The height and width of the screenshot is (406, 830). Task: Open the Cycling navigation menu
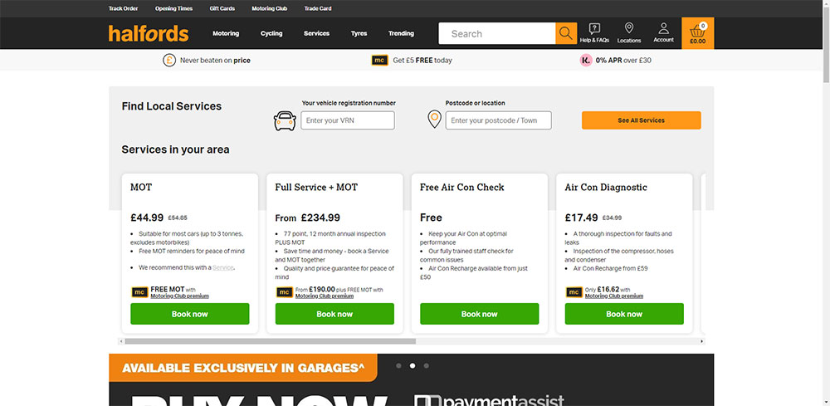[x=271, y=34]
